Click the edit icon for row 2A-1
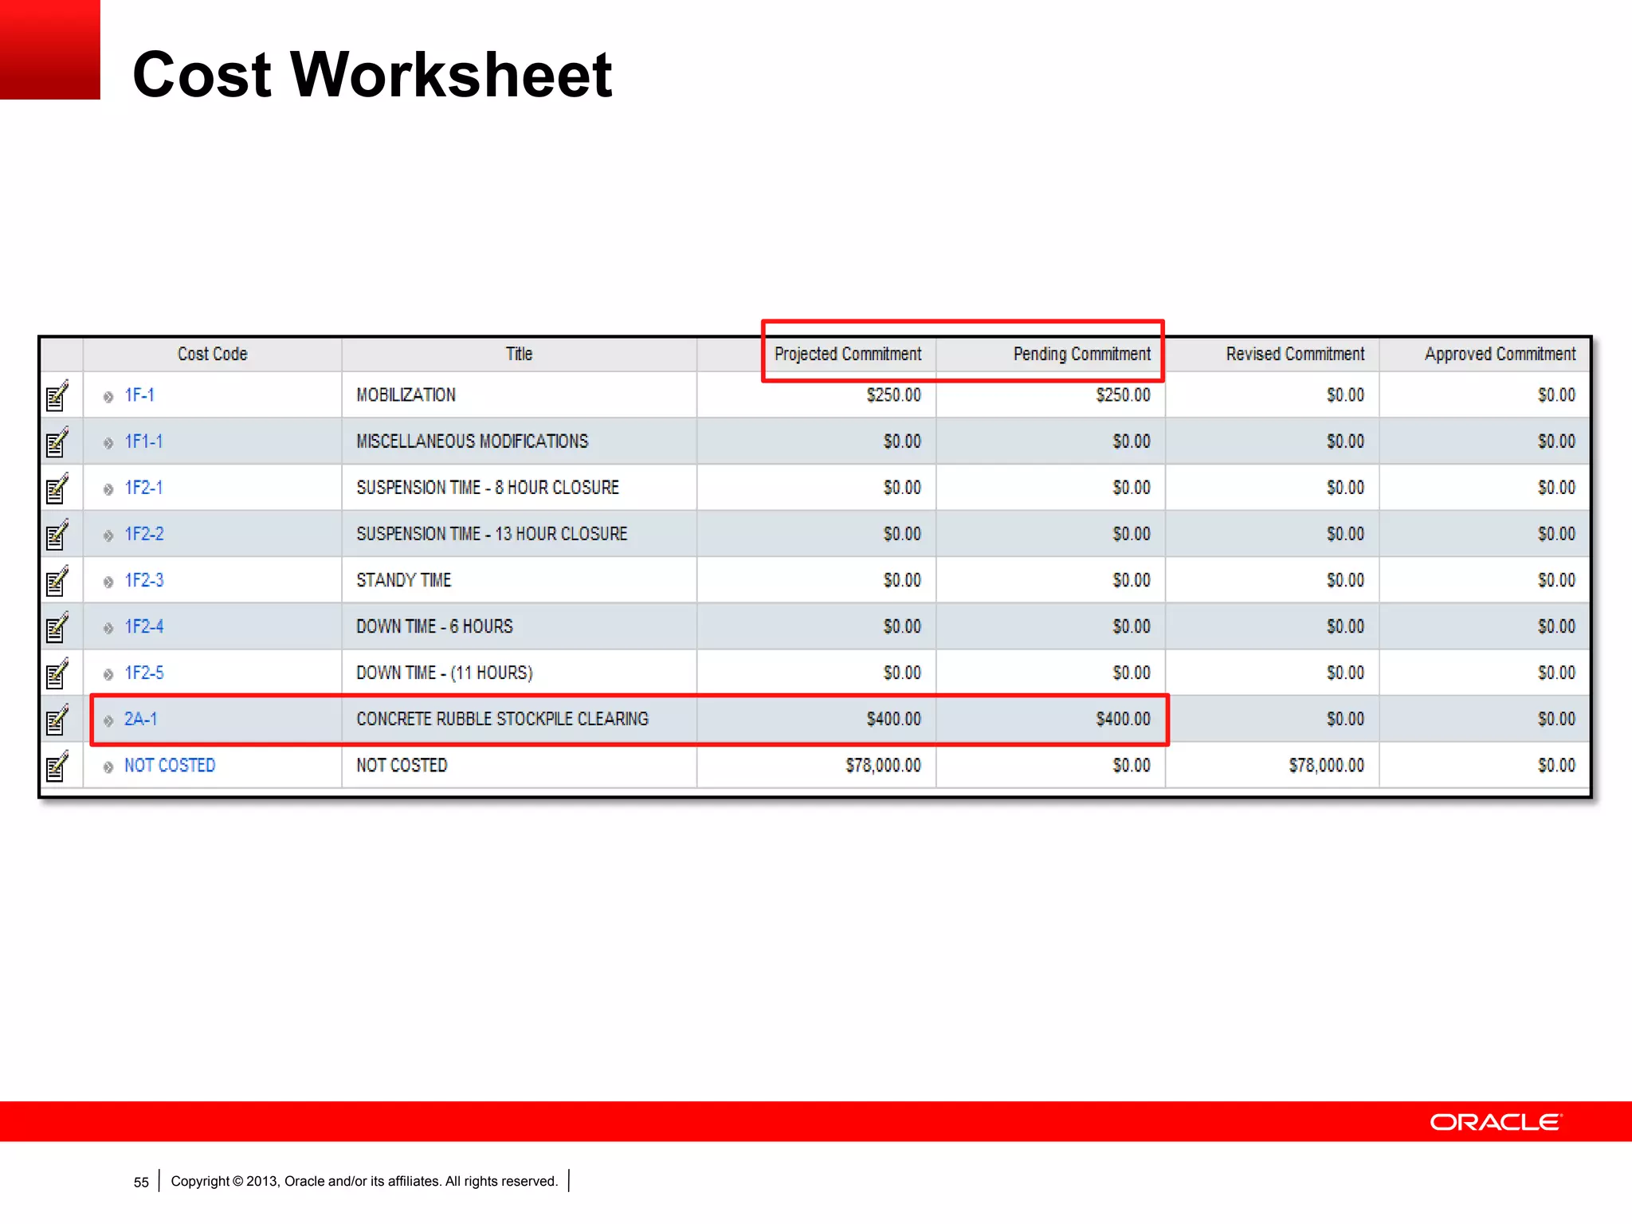Viewport: 1632px width, 1224px height. (57, 720)
